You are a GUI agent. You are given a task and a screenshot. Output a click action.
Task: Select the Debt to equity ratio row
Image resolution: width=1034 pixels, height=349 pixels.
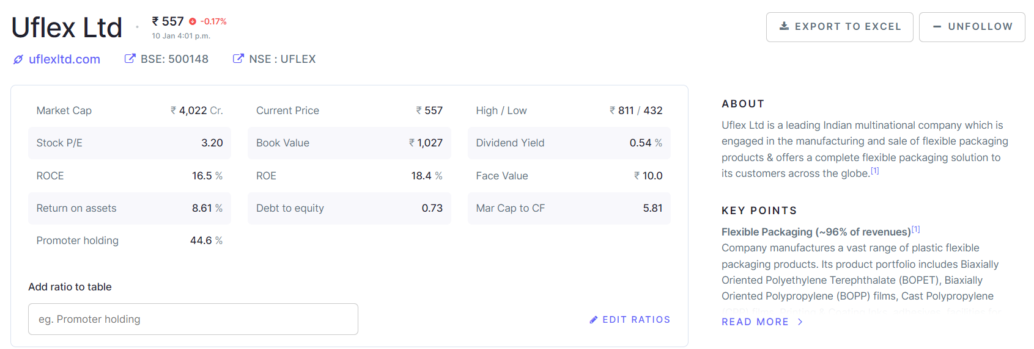349,208
